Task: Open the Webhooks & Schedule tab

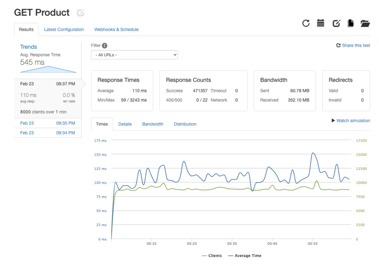Action: pos(117,29)
